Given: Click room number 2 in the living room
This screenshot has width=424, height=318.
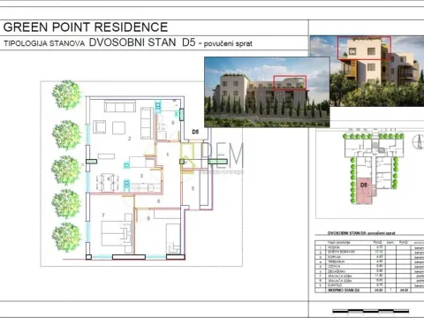Looking at the screenshot, I should pyautogui.click(x=129, y=139).
